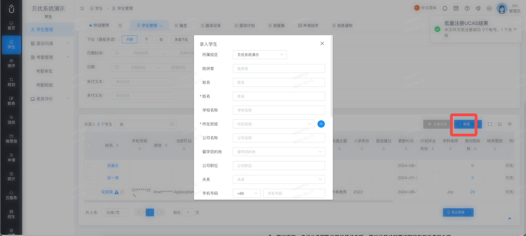
Task: Click the help question mark icon
Action: pos(467,8)
